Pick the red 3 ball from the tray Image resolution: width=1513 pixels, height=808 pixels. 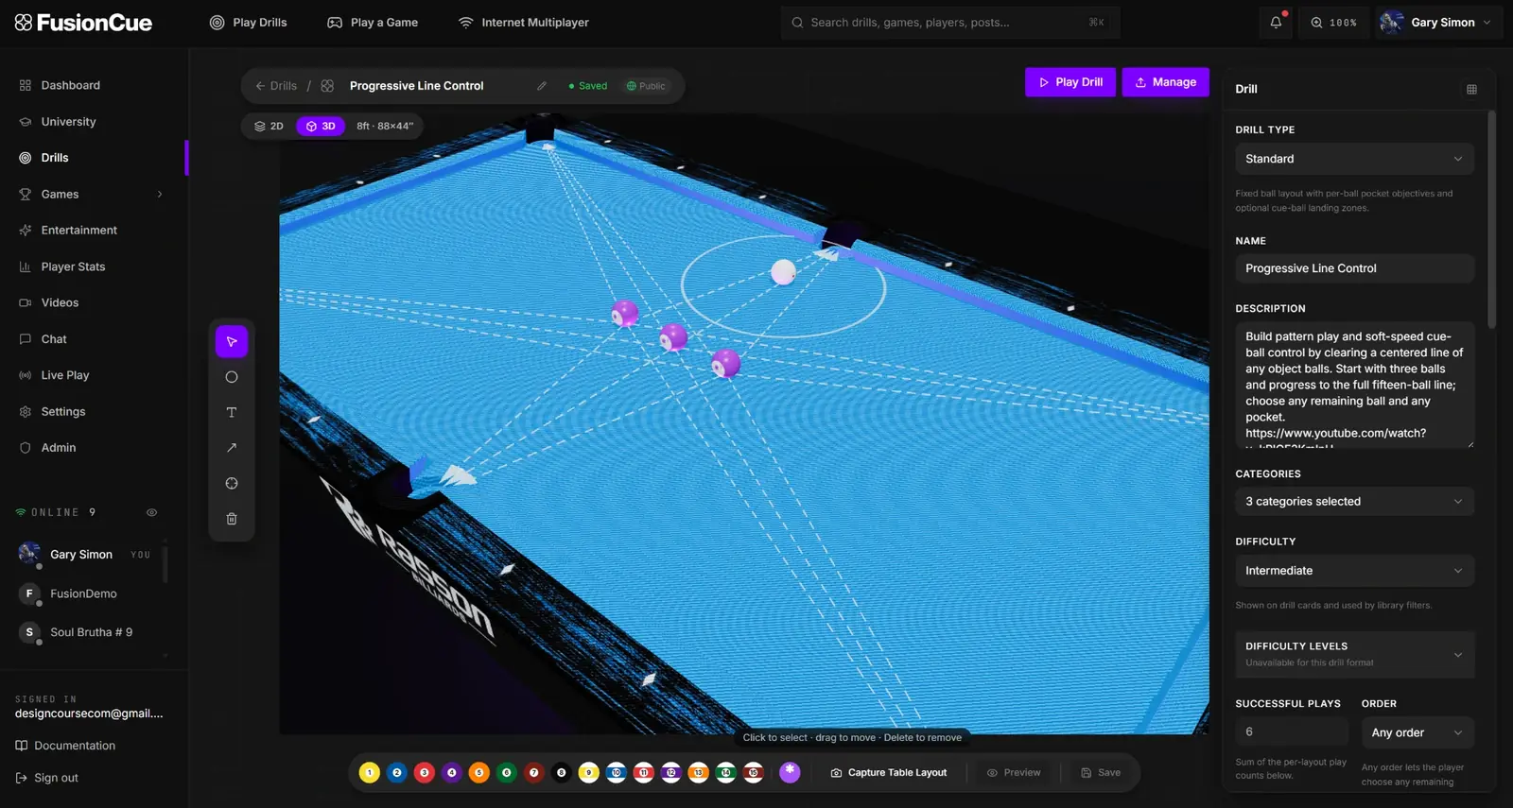425,773
